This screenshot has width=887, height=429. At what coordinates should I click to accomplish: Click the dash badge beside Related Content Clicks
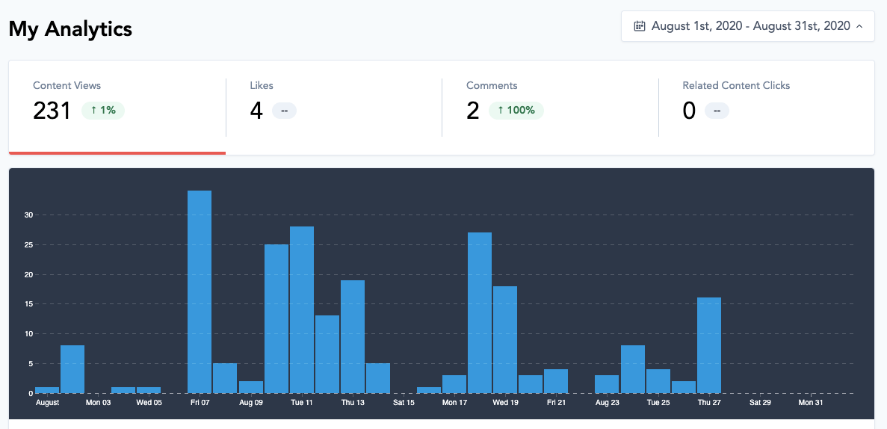pos(717,111)
